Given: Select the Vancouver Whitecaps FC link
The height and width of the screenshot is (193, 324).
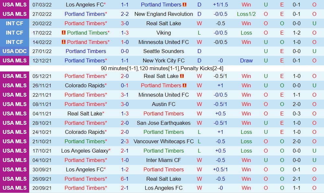Looking at the screenshot, I should click(164, 141).
